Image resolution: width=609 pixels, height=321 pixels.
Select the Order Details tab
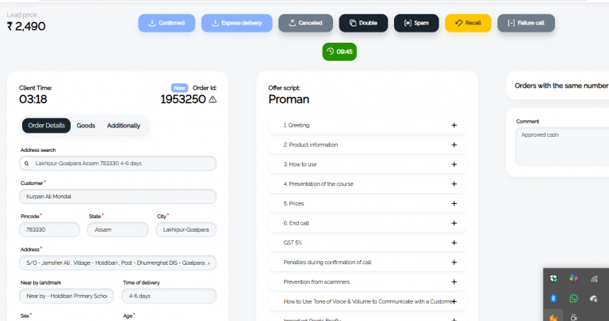46,126
